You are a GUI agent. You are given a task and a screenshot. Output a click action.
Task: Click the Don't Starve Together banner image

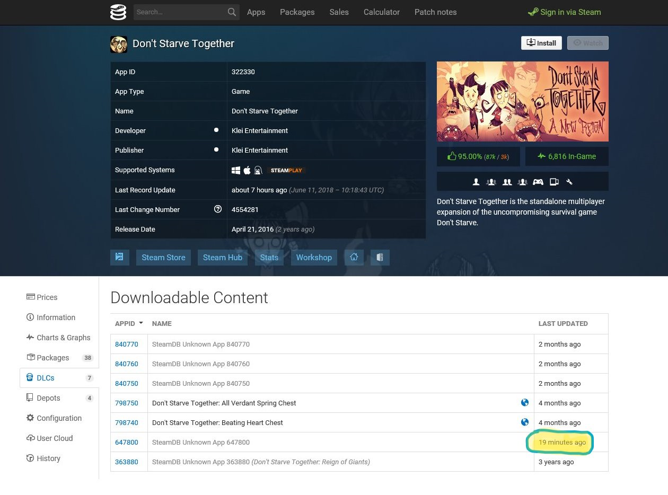[522, 101]
